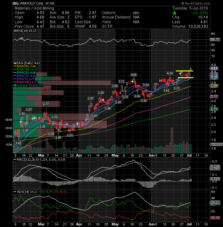Click the 3.62 price annotation
This screenshot has height=227, width=223.
[166, 90]
